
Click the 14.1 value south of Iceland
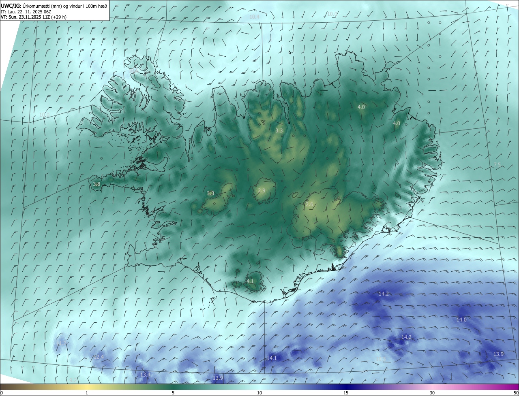tap(272, 358)
